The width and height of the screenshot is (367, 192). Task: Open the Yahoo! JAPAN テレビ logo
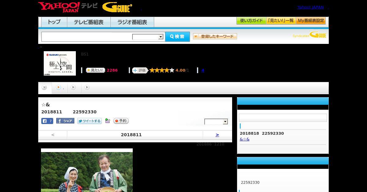pyautogui.click(x=68, y=7)
